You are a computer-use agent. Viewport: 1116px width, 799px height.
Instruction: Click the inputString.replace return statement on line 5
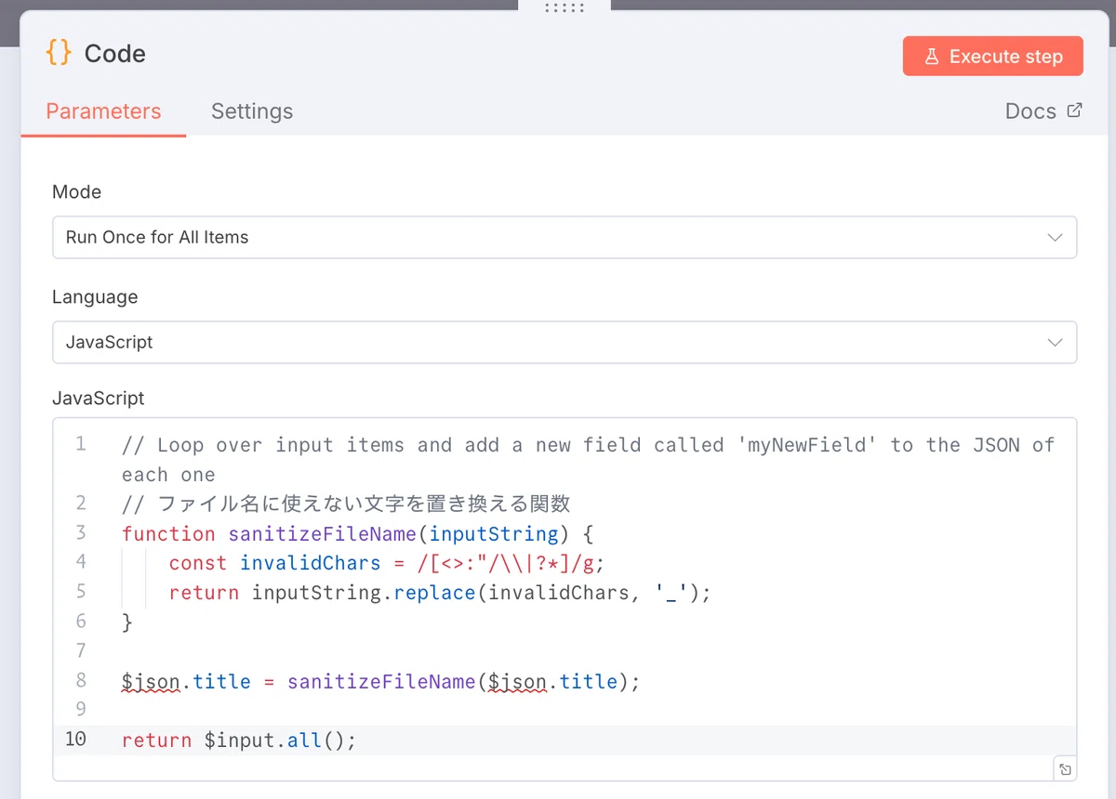click(x=440, y=593)
